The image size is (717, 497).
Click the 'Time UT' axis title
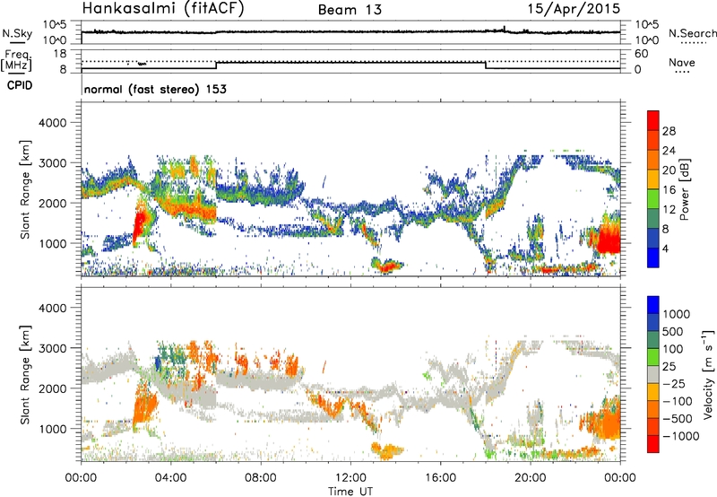pos(350,491)
